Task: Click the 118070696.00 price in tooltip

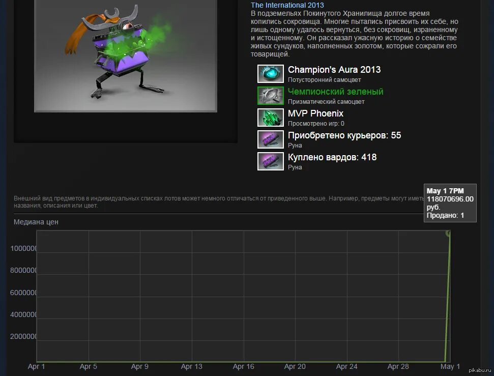Action: [x=450, y=199]
